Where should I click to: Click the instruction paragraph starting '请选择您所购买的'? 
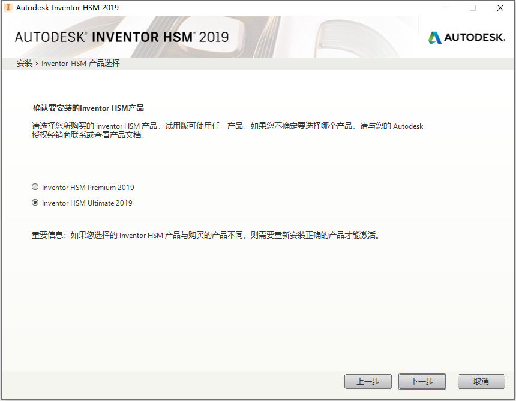[x=227, y=131]
